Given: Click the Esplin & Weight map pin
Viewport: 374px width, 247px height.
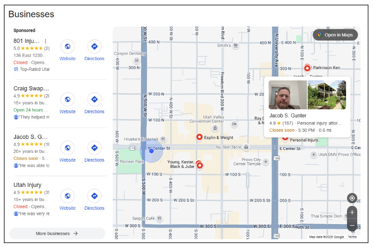Looking at the screenshot, I should click(199, 137).
